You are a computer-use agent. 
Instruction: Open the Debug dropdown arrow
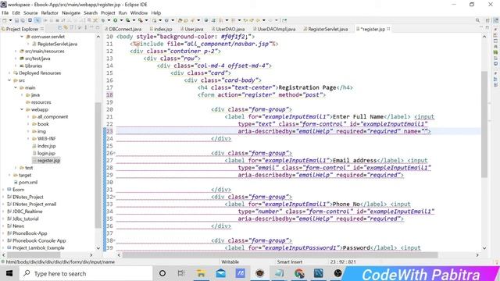point(109,20)
